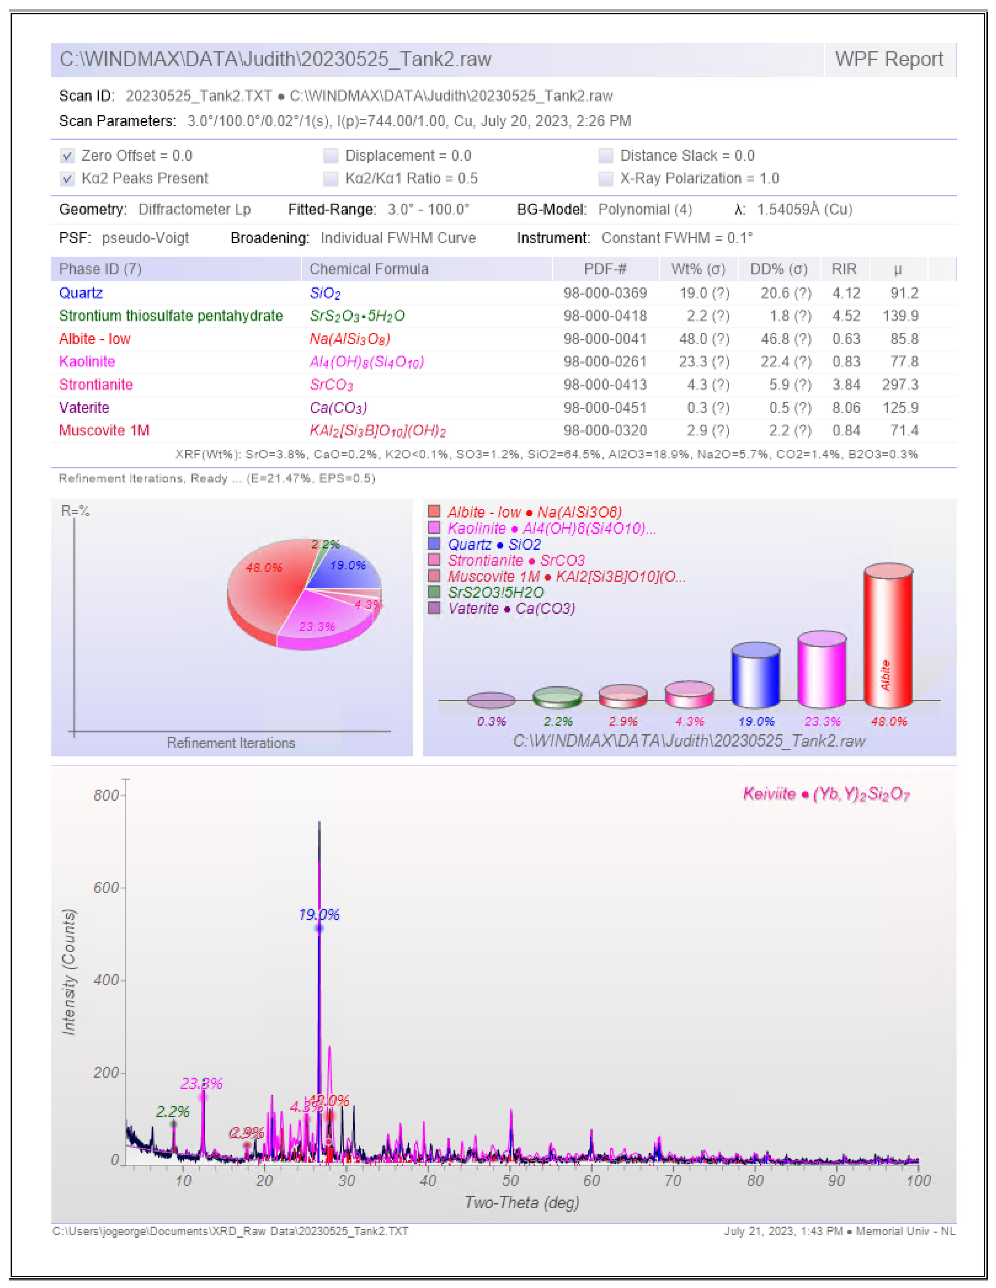Image resolution: width=996 pixels, height=1288 pixels.
Task: Enable the Distance Slack checkbox
Action: pos(606,156)
